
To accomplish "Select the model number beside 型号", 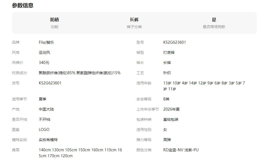I will point(174,42).
